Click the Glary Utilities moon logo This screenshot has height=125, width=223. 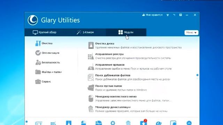point(33,20)
